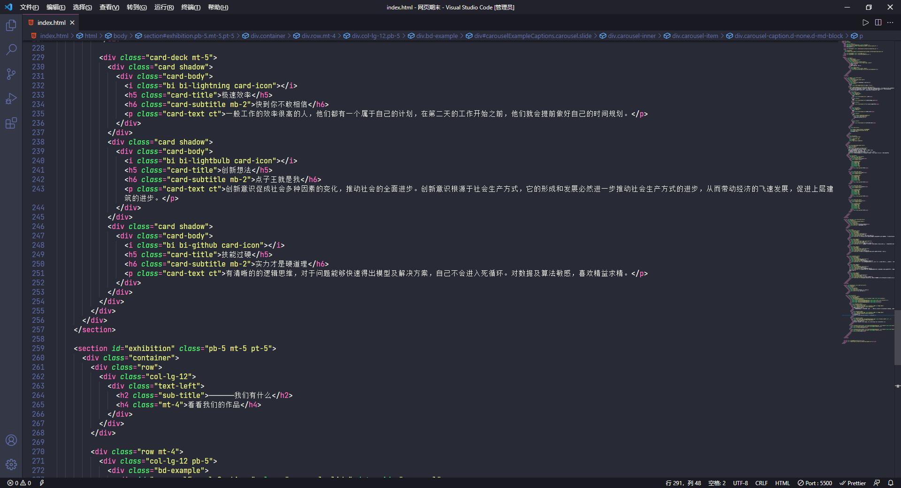
Task: Click the Run play icon in editor toolbar
Action: [x=865, y=23]
